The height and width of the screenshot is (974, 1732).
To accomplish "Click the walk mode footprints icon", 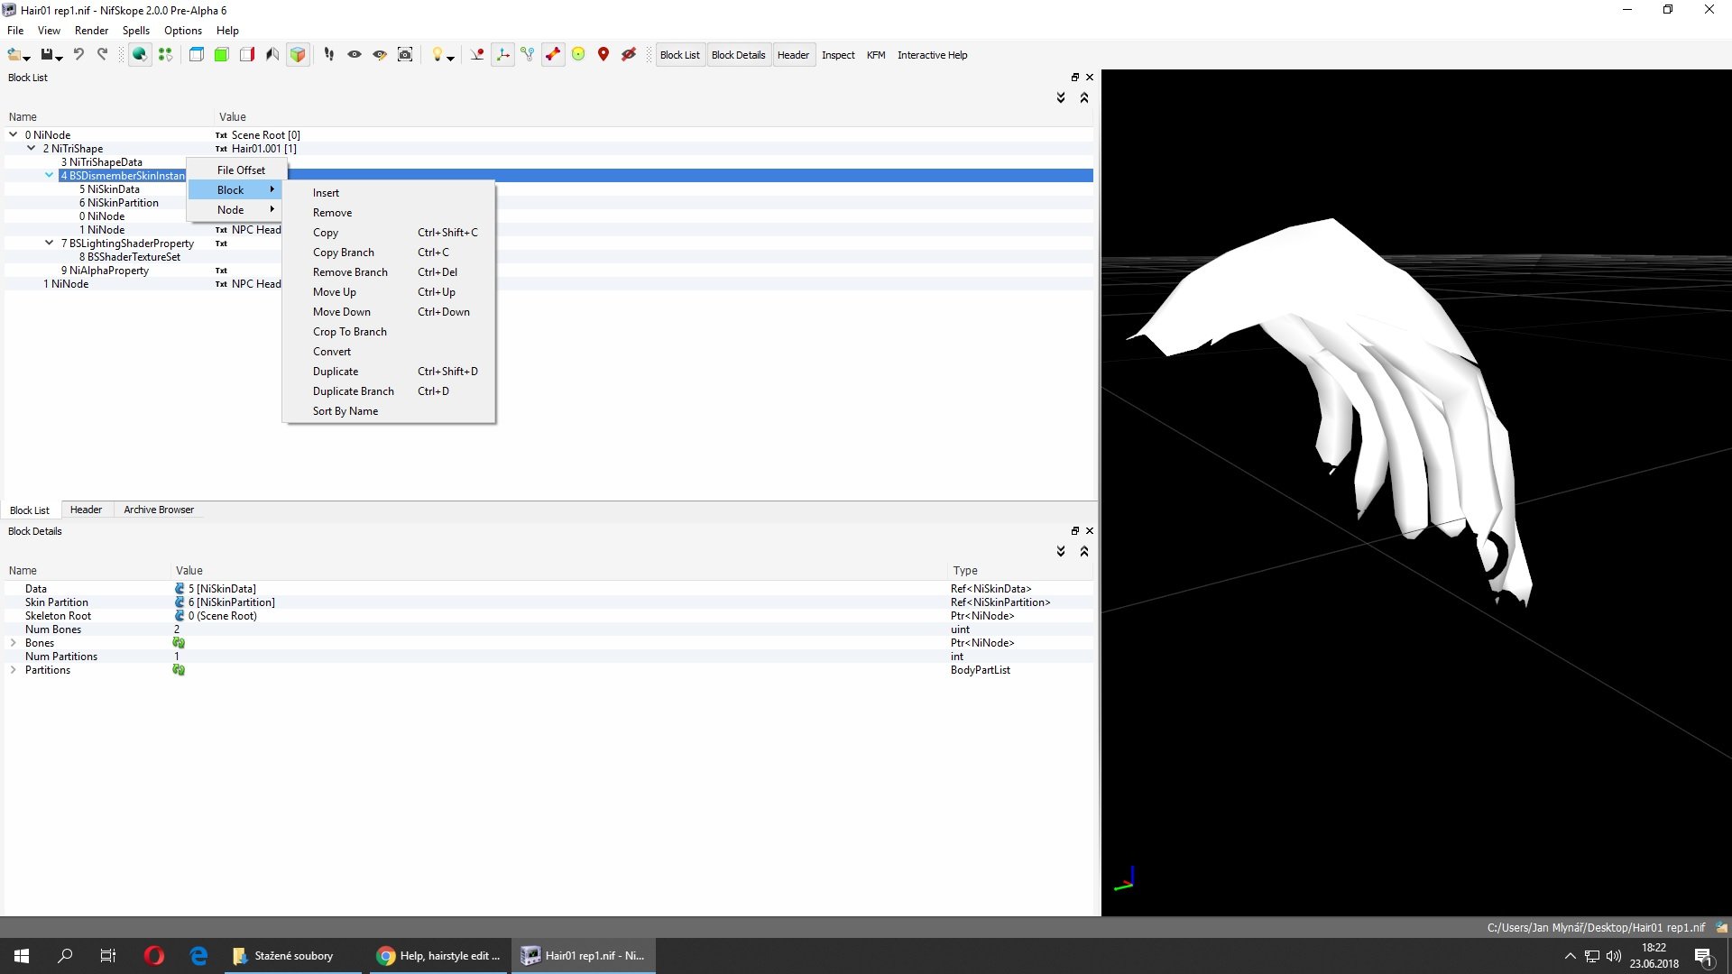I will (329, 55).
